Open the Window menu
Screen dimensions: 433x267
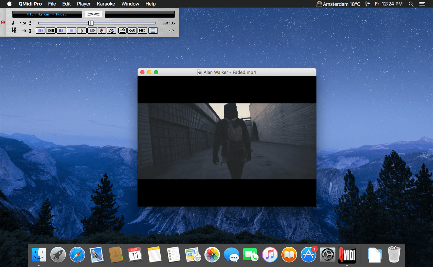tap(130, 4)
